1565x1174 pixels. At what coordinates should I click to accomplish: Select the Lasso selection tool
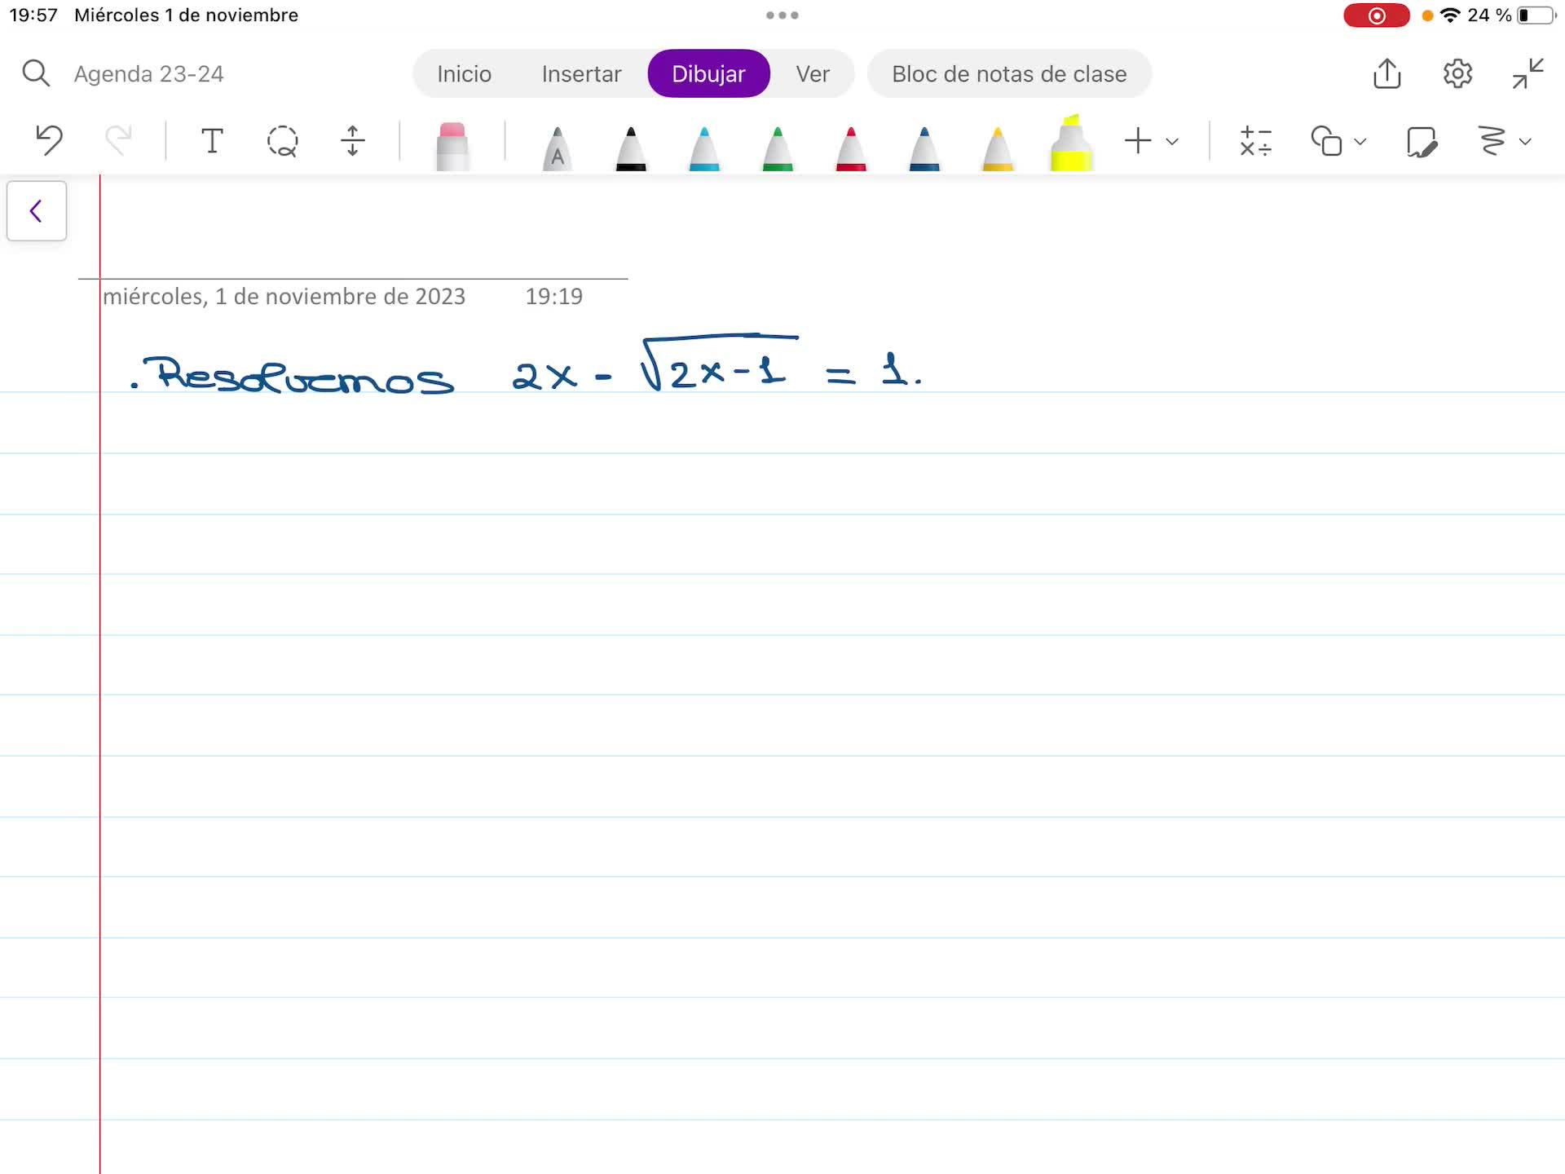(x=282, y=141)
